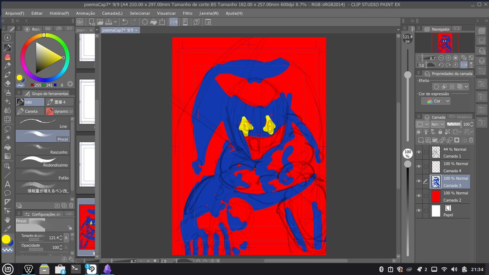Select the Fill bucket tool
Screen dimensions: 489x275
pos(7,147)
